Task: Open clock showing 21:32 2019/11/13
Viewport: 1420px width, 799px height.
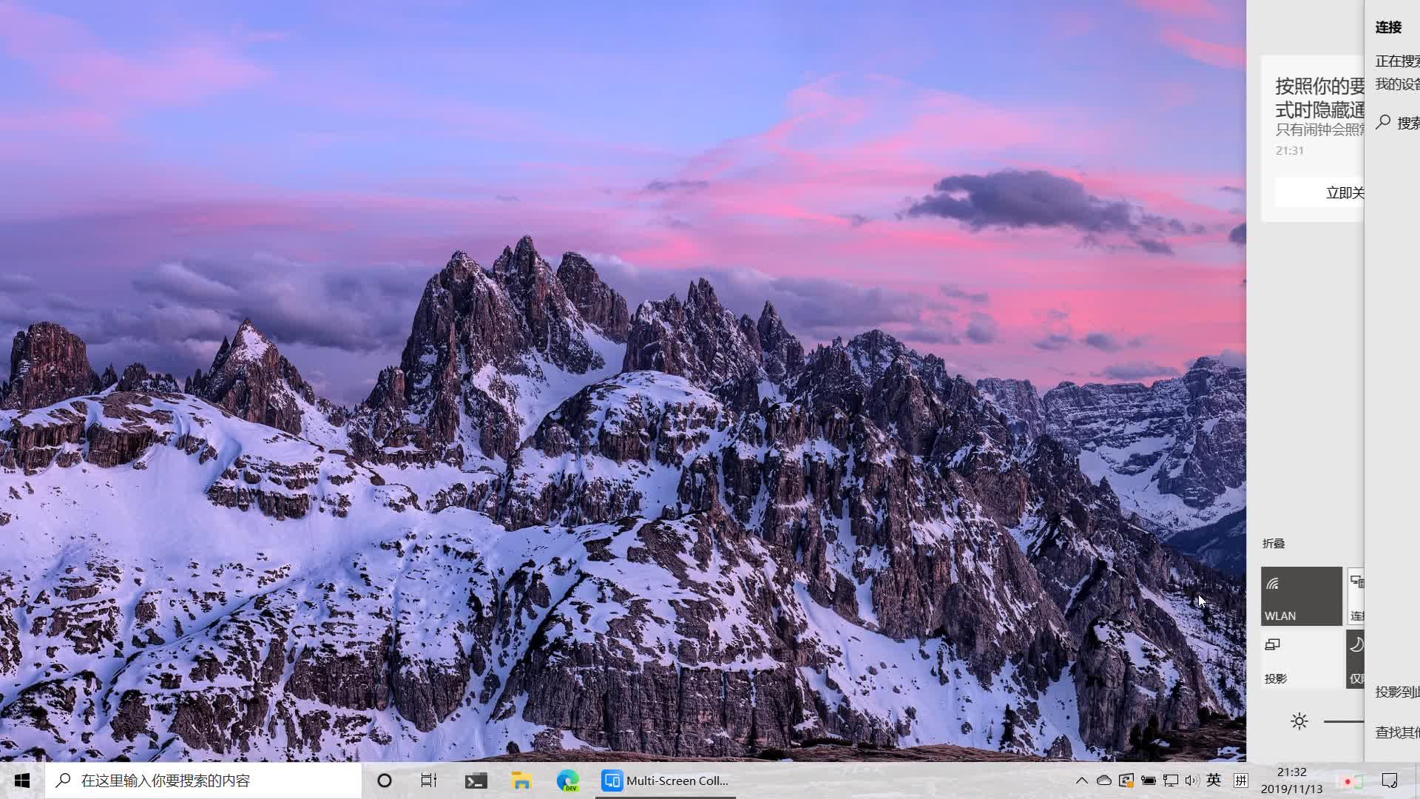Action: pyautogui.click(x=1291, y=781)
